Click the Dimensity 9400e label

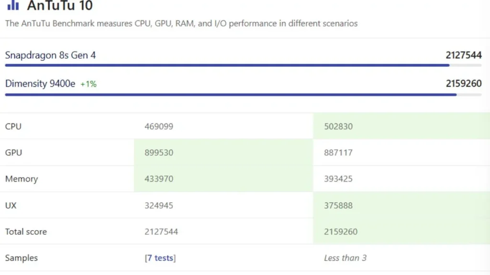40,84
